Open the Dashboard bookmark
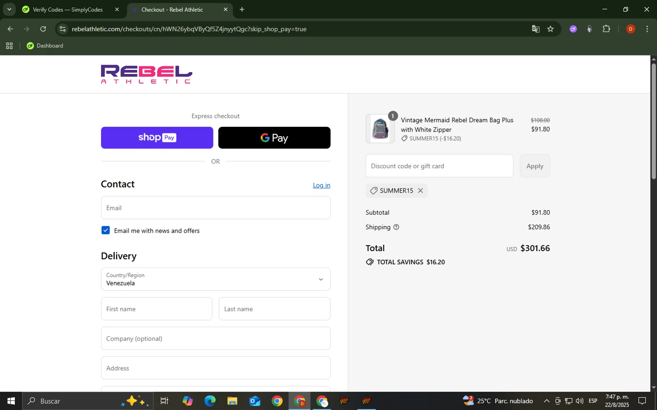Viewport: 657px width, 410px height. click(45, 45)
